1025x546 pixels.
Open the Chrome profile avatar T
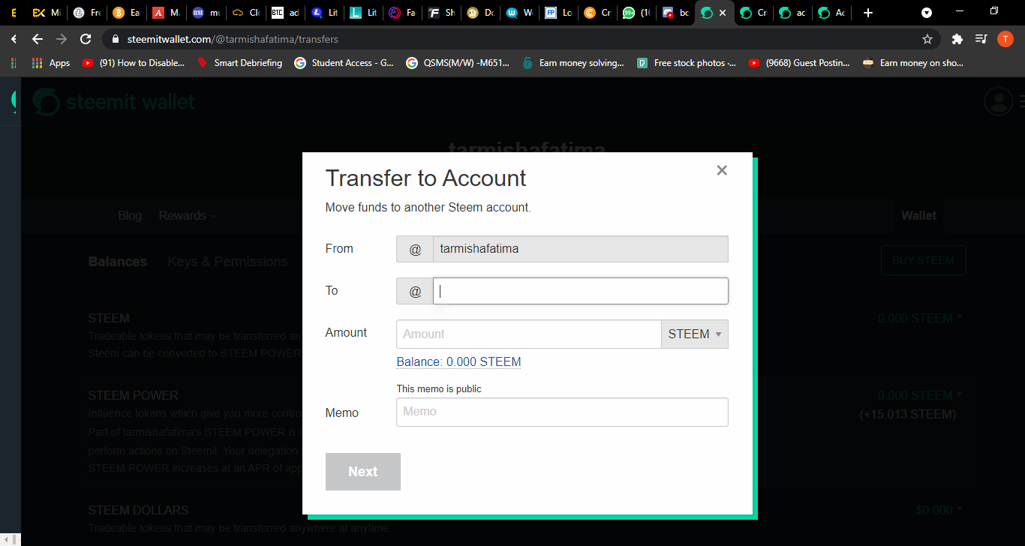click(x=1005, y=39)
